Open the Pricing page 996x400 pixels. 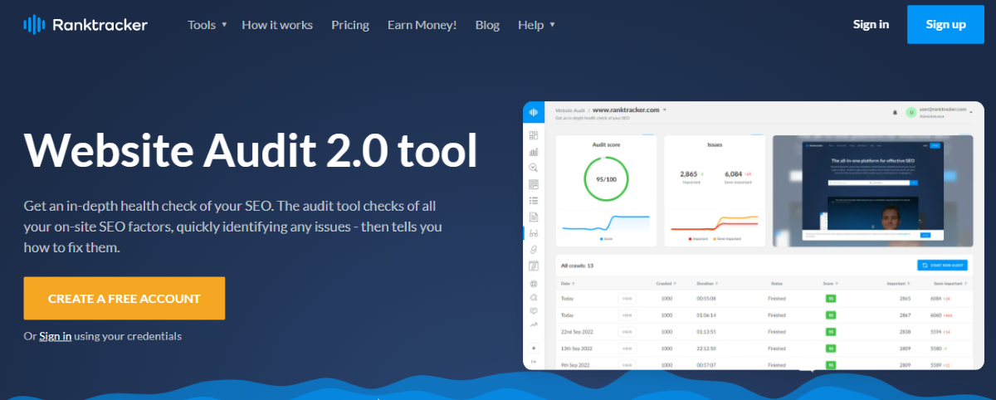pyautogui.click(x=350, y=25)
